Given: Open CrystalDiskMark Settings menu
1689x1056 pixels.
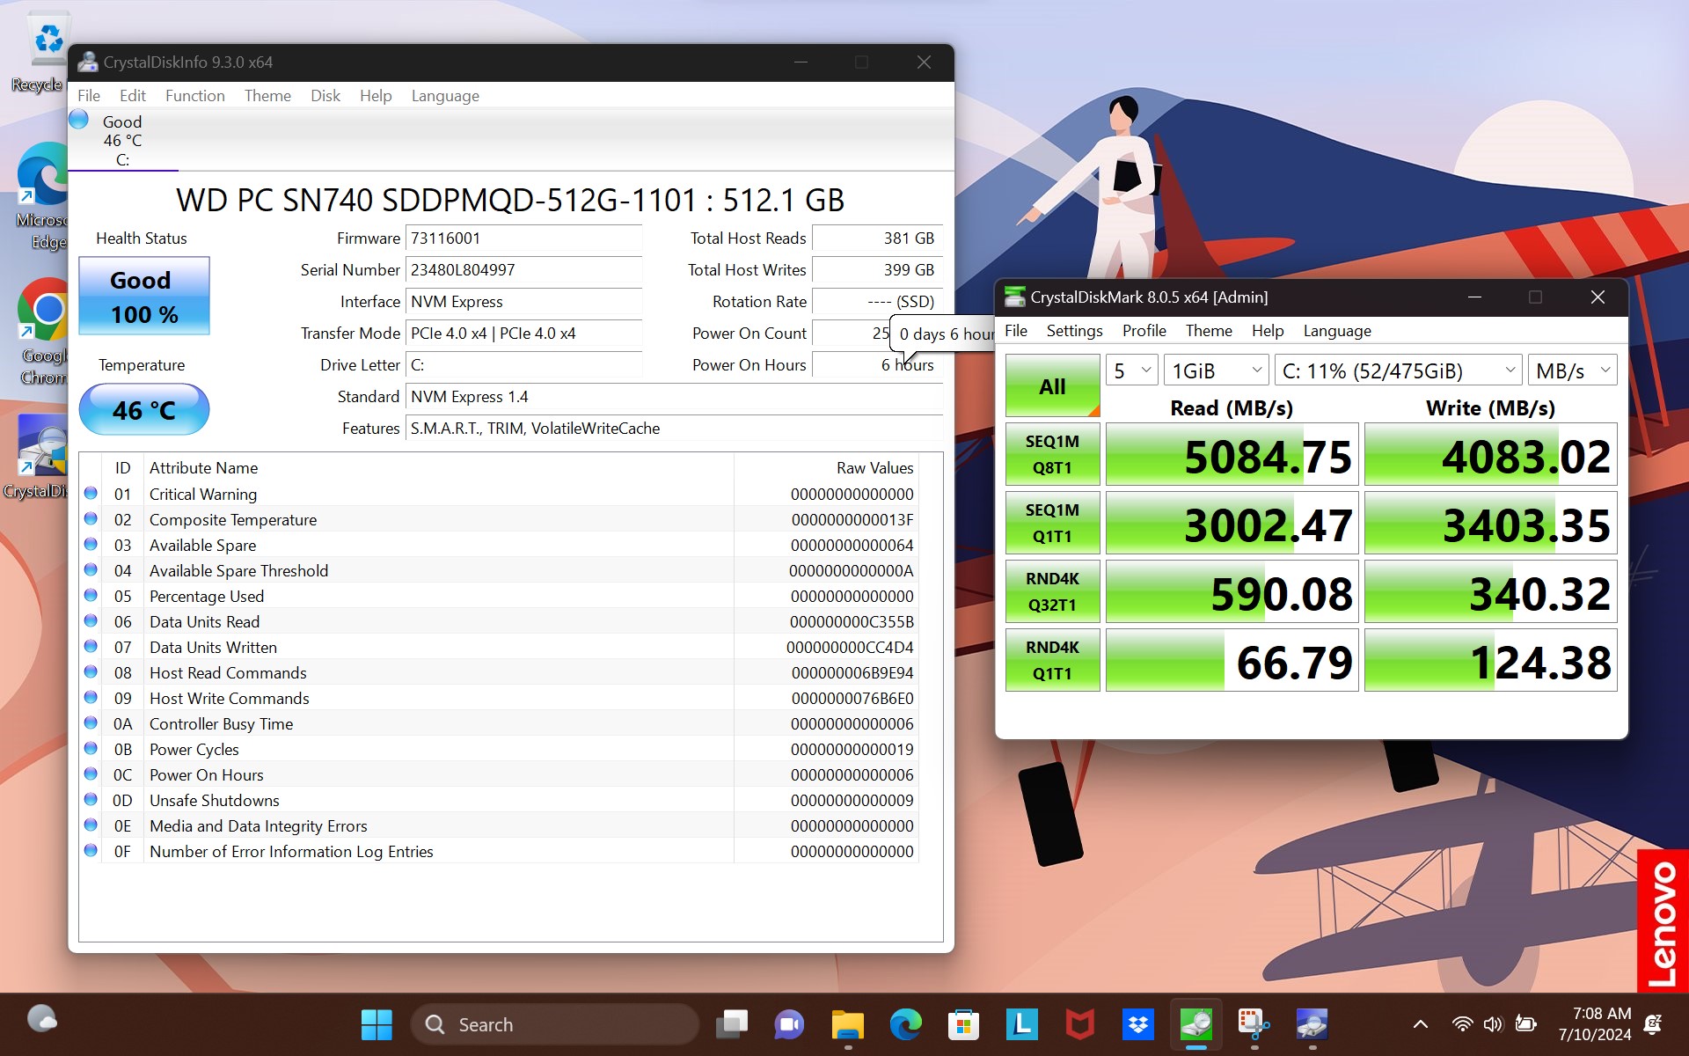Looking at the screenshot, I should (x=1074, y=331).
